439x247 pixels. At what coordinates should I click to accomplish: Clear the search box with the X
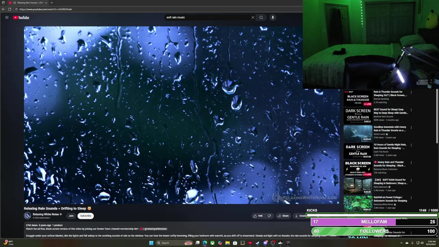[x=253, y=17]
